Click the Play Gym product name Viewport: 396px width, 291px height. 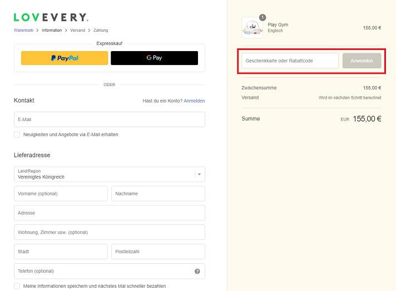[x=278, y=24]
